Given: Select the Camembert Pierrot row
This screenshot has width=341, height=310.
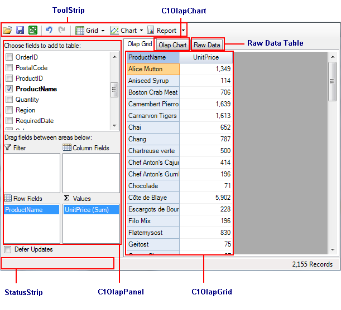Looking at the screenshot, I should click(153, 104).
